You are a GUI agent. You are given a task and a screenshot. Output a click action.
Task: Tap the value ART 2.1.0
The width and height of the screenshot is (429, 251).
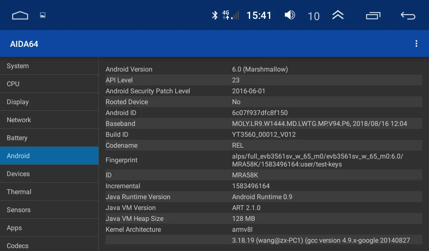(246, 208)
